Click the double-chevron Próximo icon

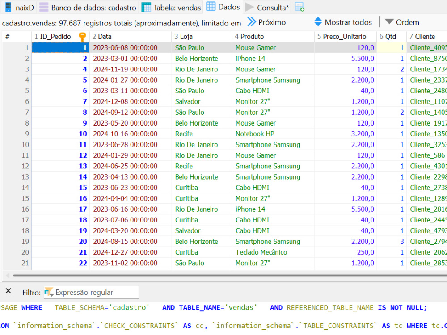[251, 22]
